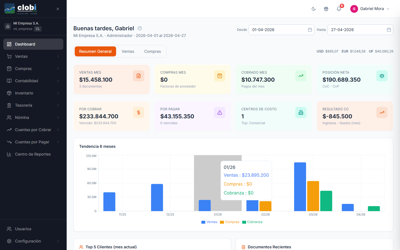
Task: Select the Ventas tab
Action: [x=128, y=51]
